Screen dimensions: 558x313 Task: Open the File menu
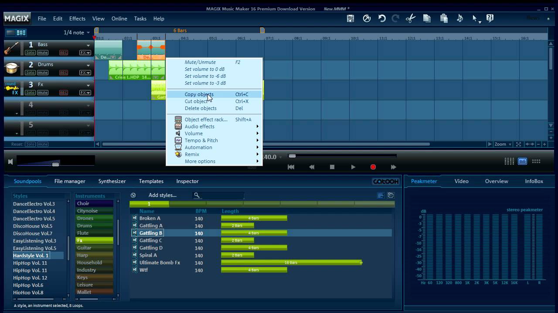(x=42, y=19)
